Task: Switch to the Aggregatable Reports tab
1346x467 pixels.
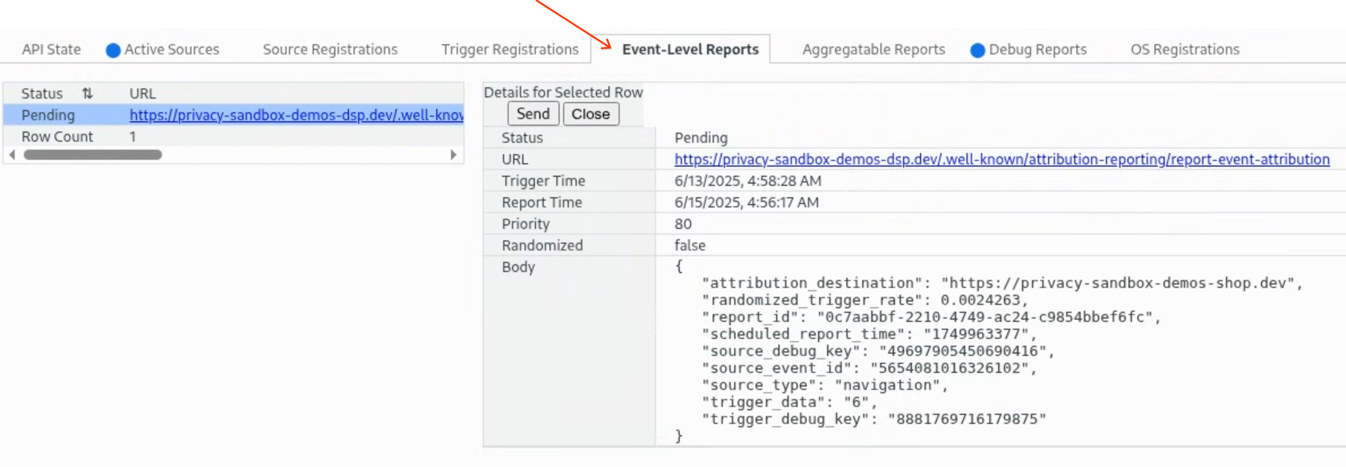Action: point(873,49)
